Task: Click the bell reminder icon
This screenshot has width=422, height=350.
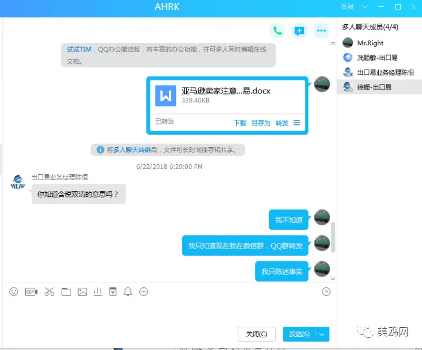Action: 128,291
